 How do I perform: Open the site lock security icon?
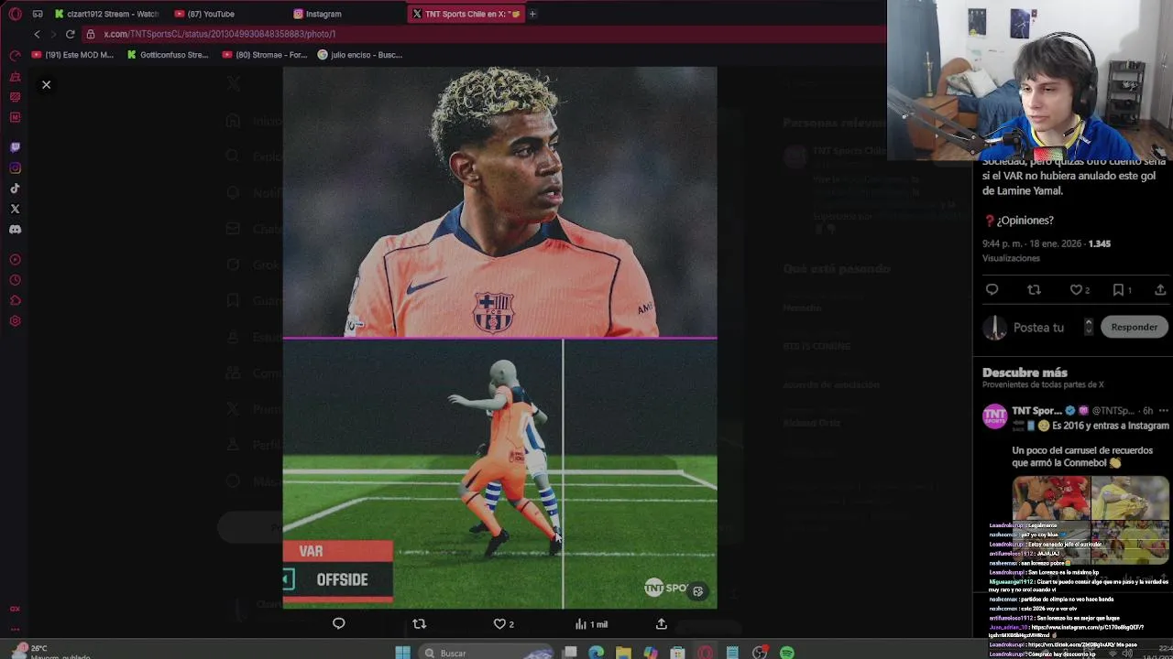(91, 34)
